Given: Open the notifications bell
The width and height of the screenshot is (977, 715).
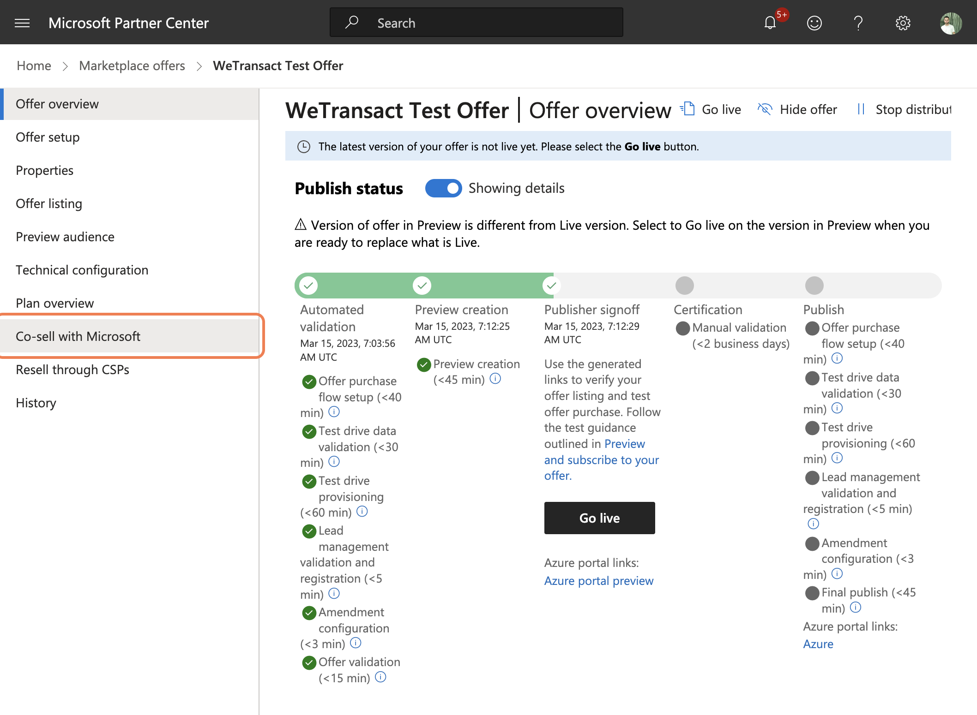Looking at the screenshot, I should (771, 23).
